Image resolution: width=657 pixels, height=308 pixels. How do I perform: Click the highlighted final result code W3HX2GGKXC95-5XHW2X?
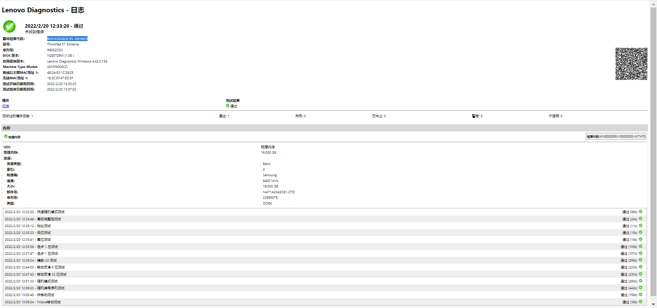click(67, 39)
